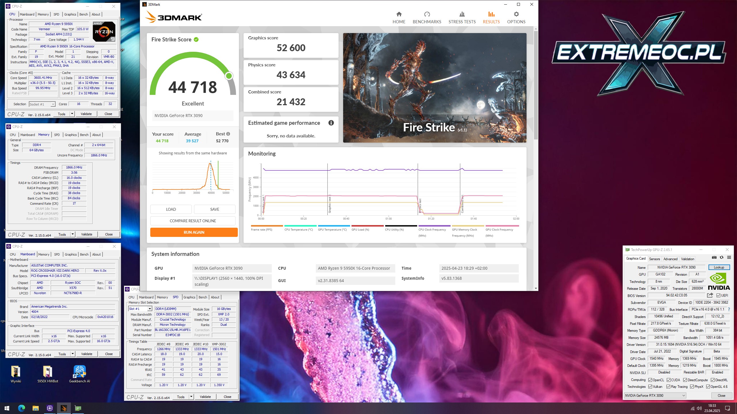Go to the Benchmarks speedometer icon
Screen dimensions: 737x414
pos(427,14)
